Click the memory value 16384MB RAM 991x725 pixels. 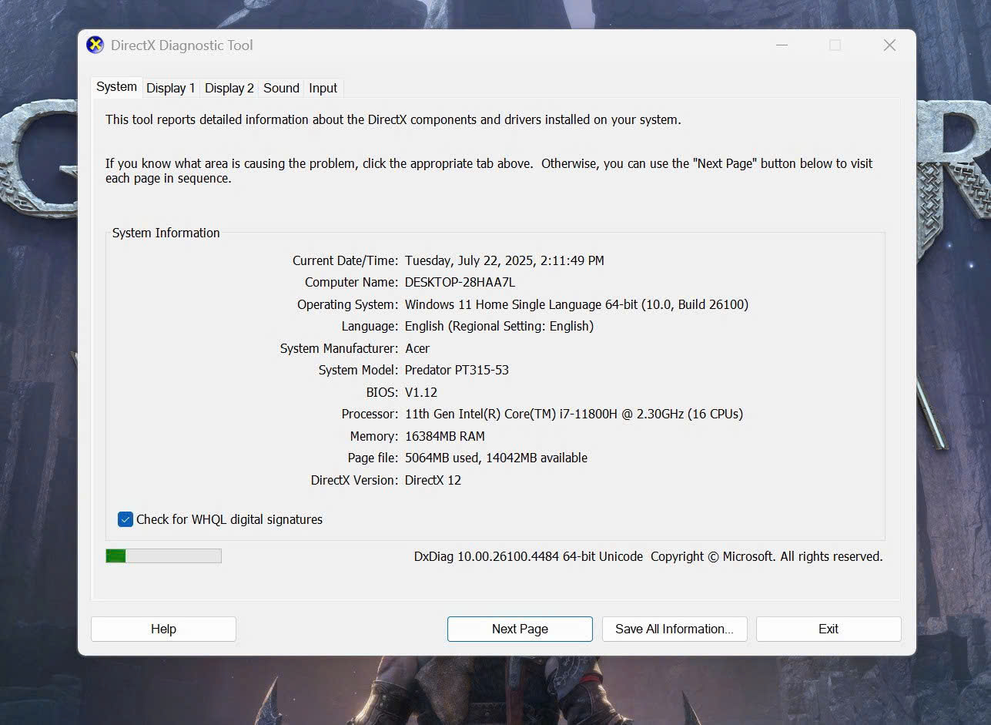[x=445, y=436]
